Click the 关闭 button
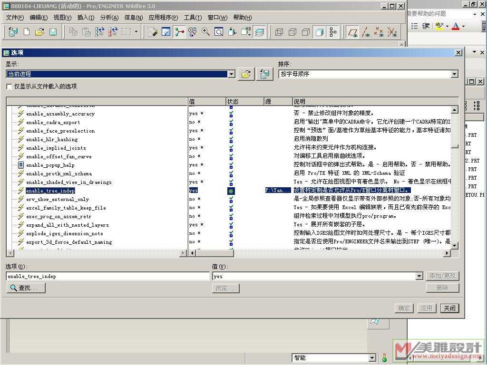 click(x=449, y=308)
